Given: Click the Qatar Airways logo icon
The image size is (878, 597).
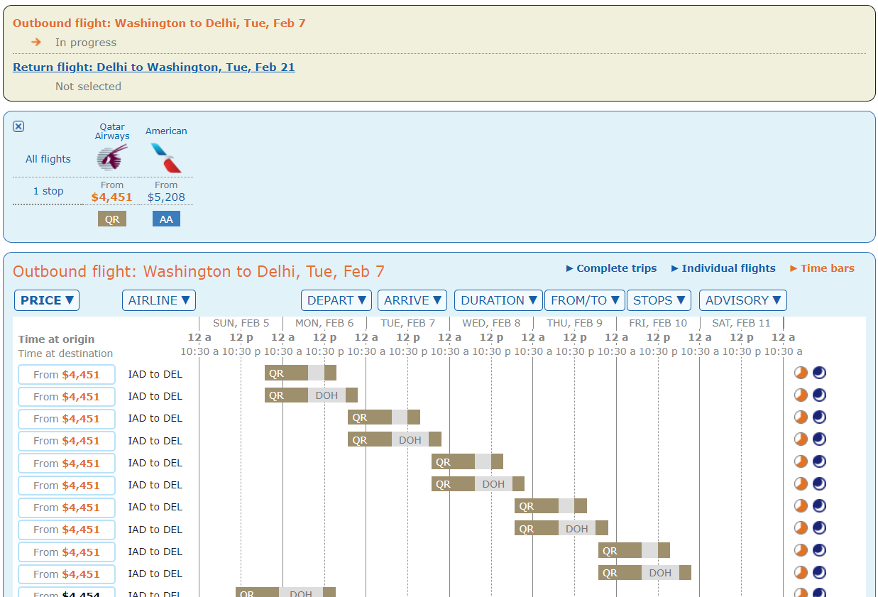Looking at the screenshot, I should click(112, 158).
